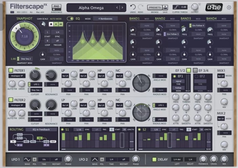
Task: Select next preset arrow
Action: [122, 7]
